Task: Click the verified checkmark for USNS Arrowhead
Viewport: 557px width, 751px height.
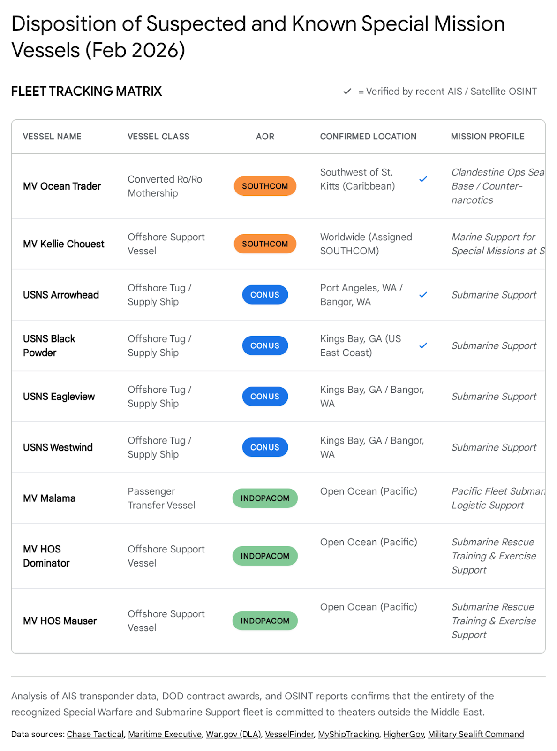Action: click(x=423, y=295)
